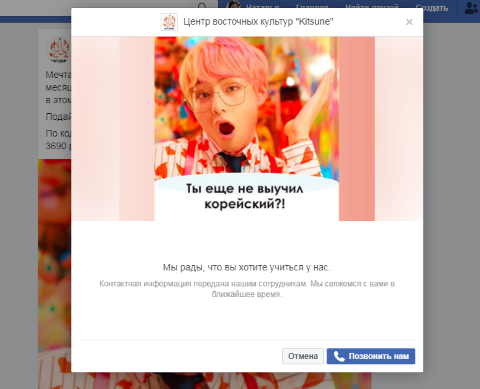
Task: Open the Создать menu in top bar
Action: click(431, 8)
